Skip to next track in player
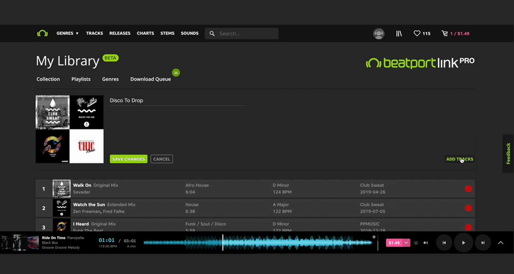The width and height of the screenshot is (514, 274). pos(483,243)
